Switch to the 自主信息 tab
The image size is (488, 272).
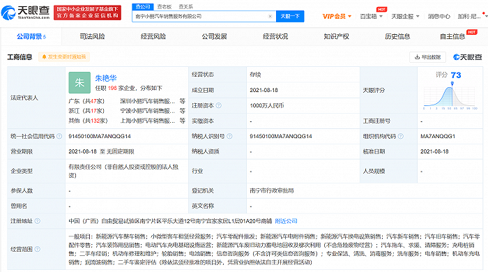click(452, 36)
